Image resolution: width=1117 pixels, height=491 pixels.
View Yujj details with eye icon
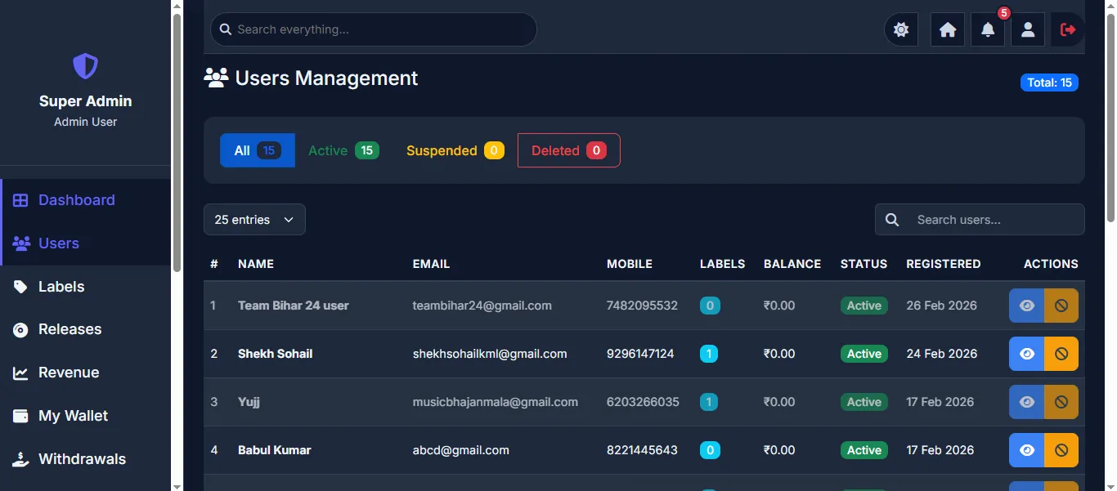[x=1027, y=402]
